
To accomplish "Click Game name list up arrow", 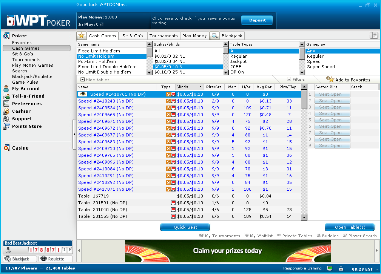I will point(150,44).
